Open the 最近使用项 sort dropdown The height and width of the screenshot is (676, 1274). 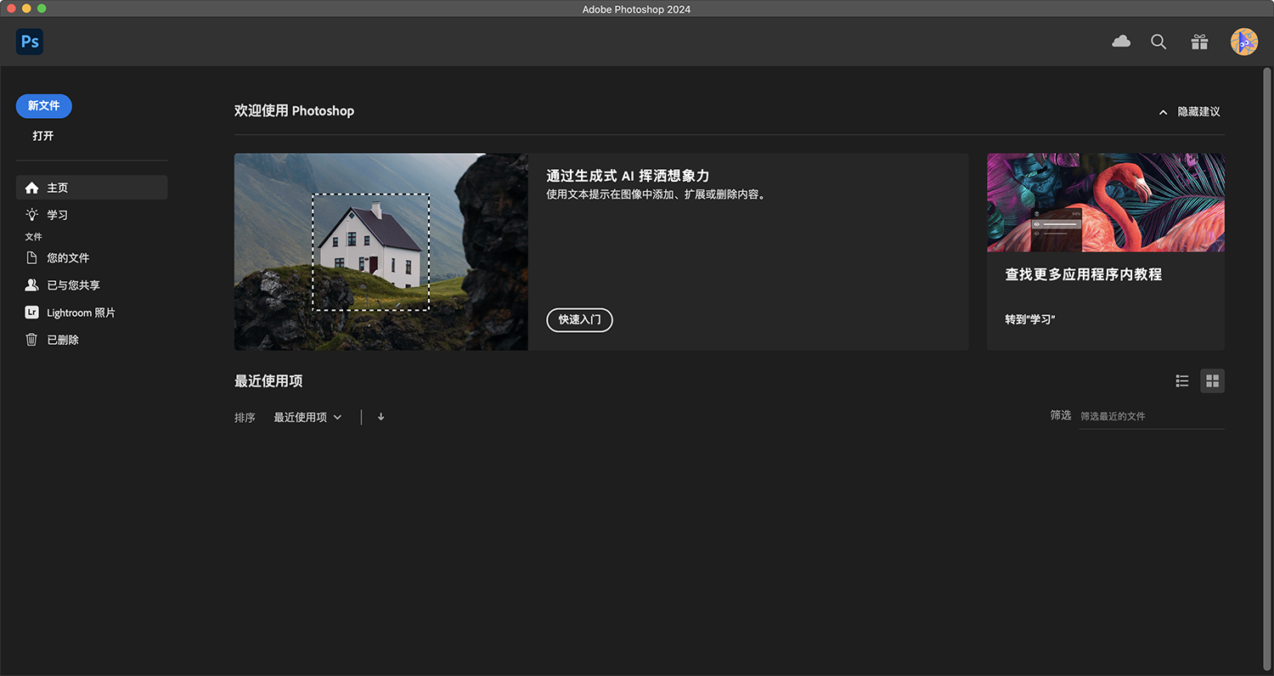pyautogui.click(x=307, y=417)
